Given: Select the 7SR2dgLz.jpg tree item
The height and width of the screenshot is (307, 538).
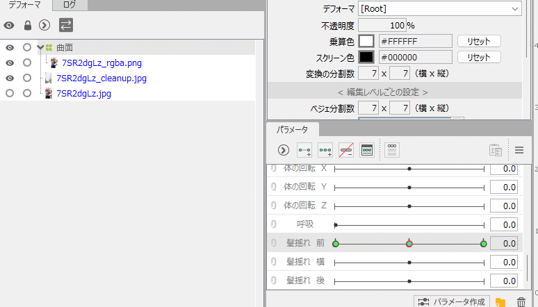Looking at the screenshot, I should click(83, 93).
